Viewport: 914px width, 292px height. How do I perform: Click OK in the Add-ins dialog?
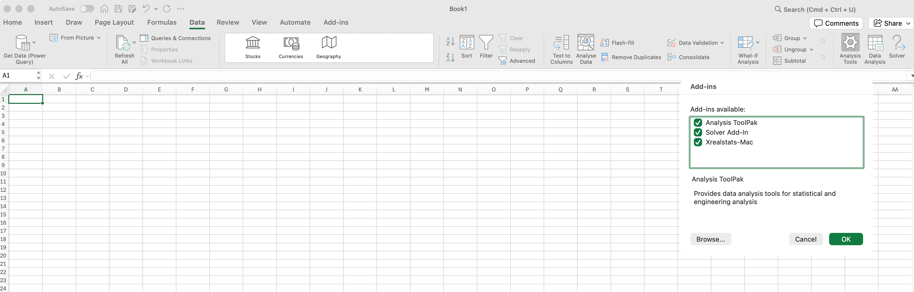(846, 239)
